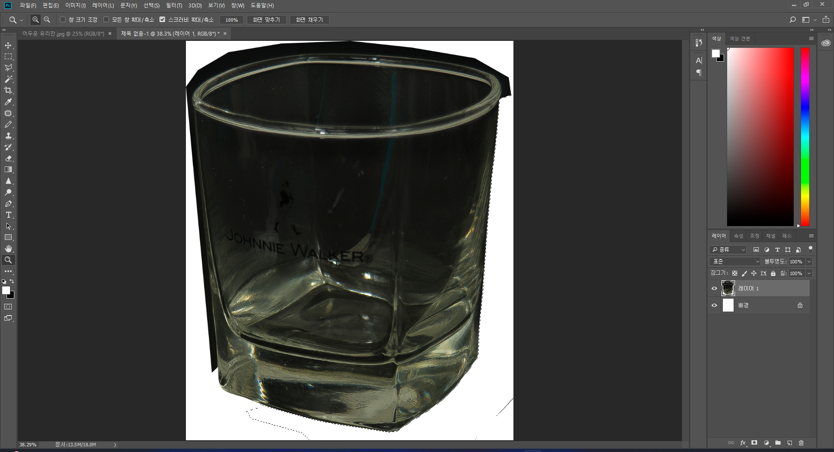Open the 파일(F) menu
Image resolution: width=834 pixels, height=452 pixels.
pos(28,5)
